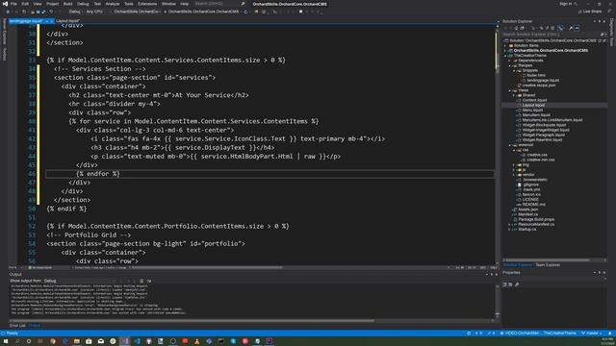Expand the Dependencies node
Viewport: 616px width, 346px height.
click(x=510, y=61)
